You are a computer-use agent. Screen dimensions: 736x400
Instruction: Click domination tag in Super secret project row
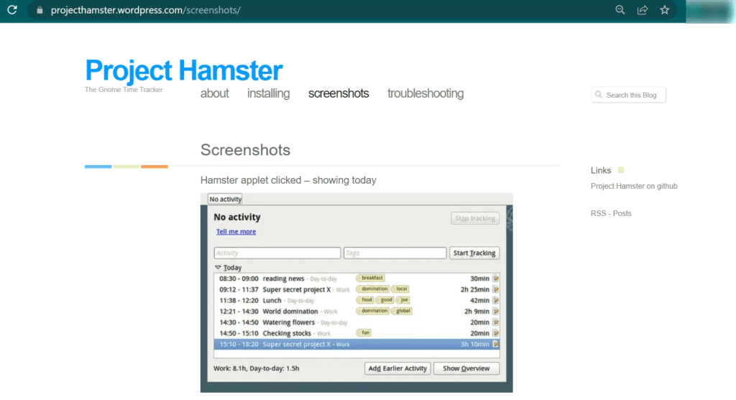click(373, 289)
